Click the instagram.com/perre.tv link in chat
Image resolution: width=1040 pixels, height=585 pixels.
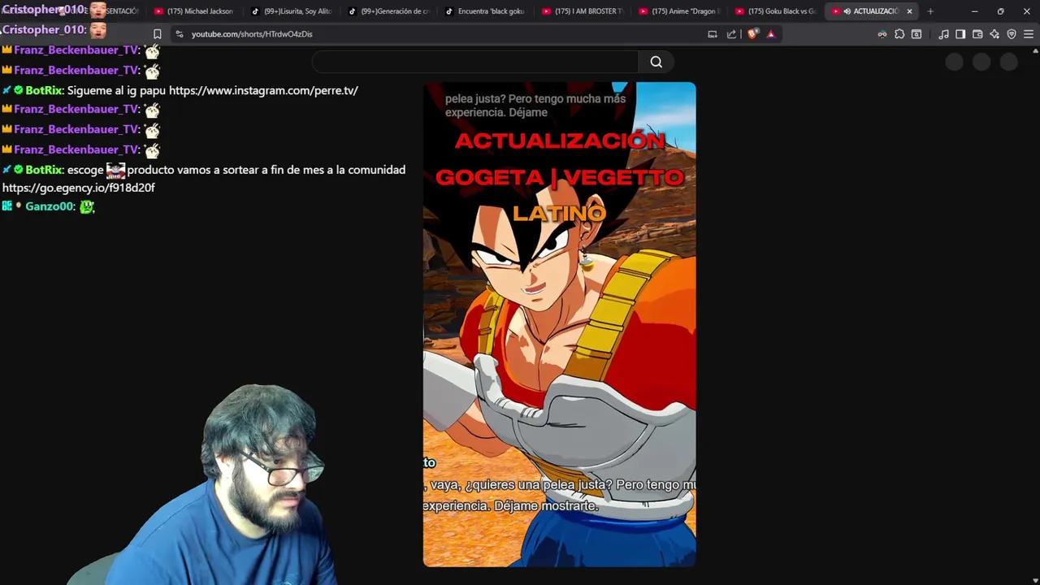tap(263, 90)
